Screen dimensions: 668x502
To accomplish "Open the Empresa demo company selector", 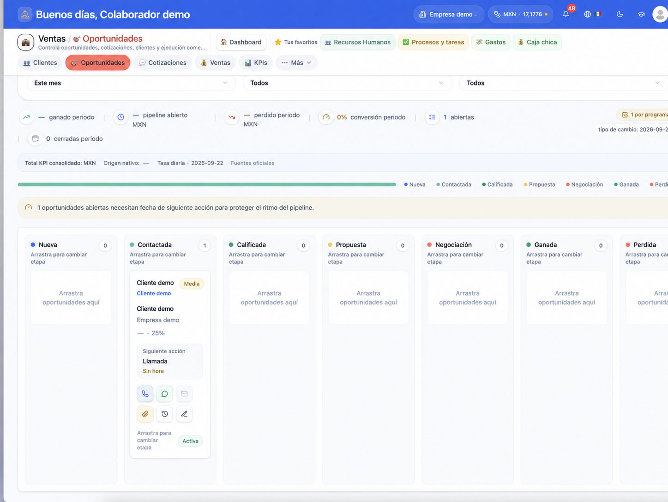I will (x=449, y=14).
